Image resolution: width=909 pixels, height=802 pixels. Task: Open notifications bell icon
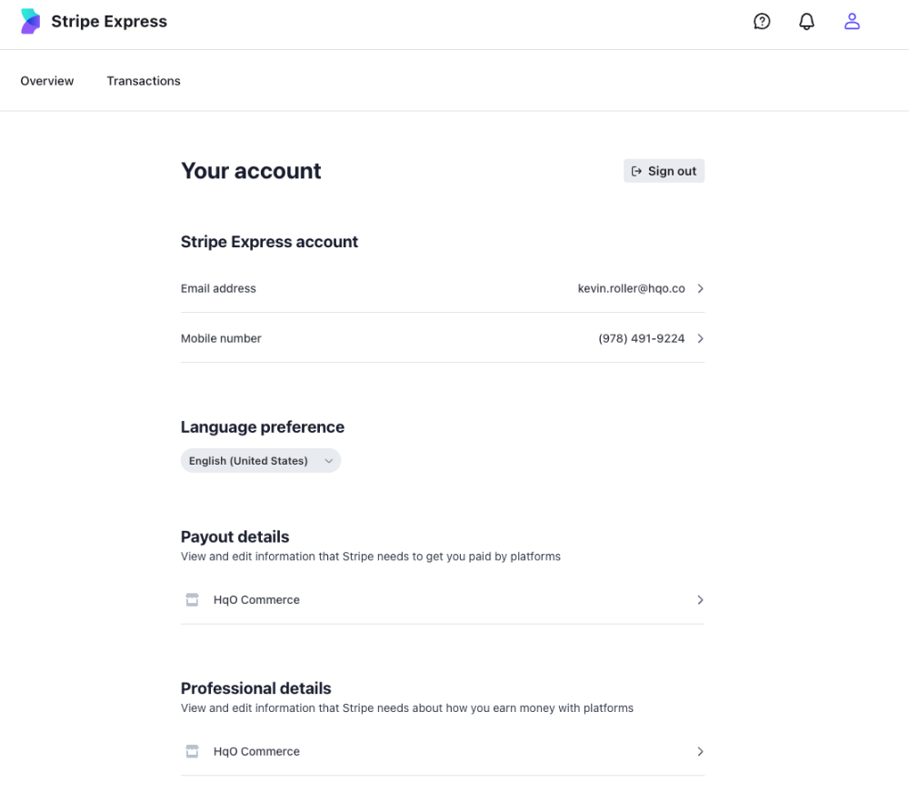click(x=806, y=22)
